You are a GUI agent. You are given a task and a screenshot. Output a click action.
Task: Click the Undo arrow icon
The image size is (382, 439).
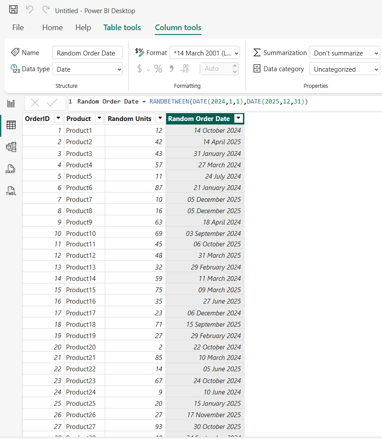(x=29, y=10)
